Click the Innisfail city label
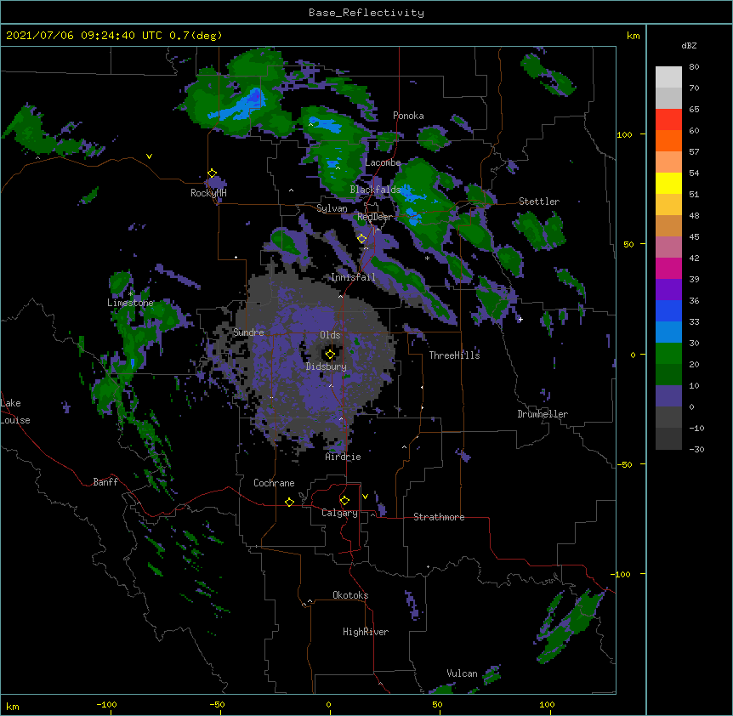733x716 pixels. point(353,277)
